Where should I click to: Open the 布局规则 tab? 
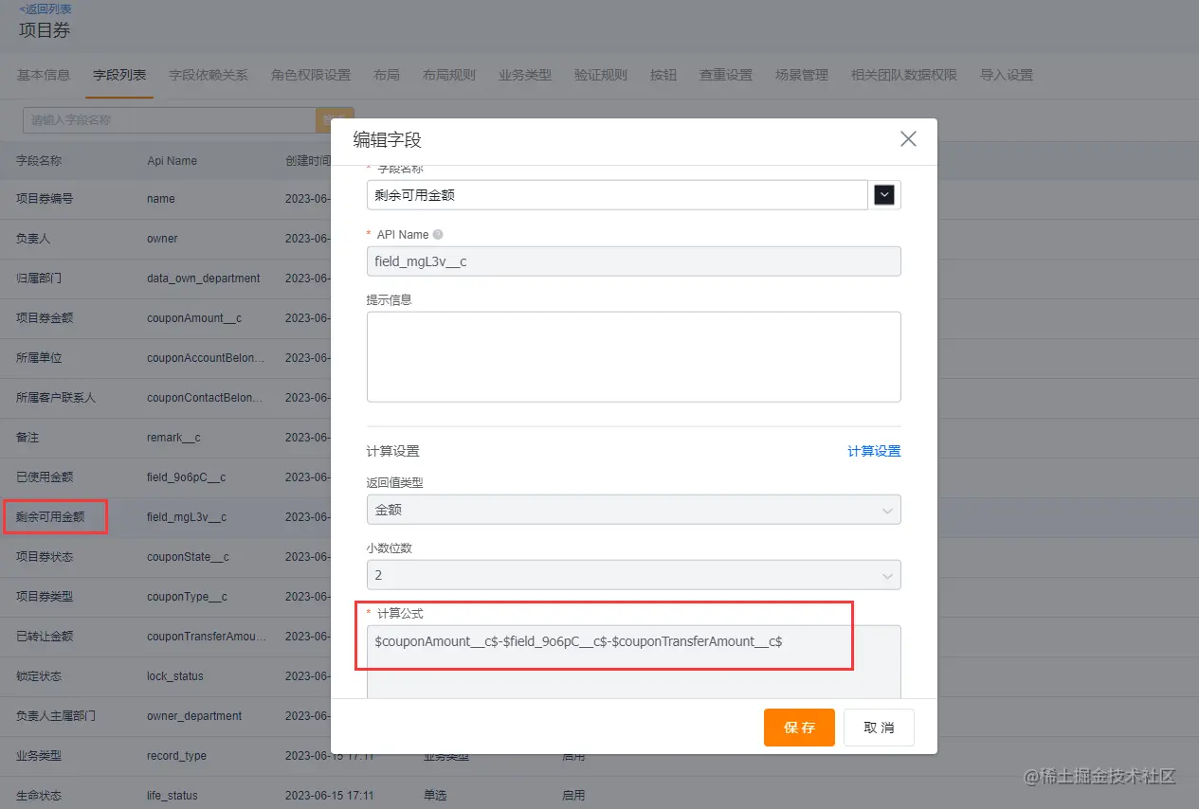point(449,75)
